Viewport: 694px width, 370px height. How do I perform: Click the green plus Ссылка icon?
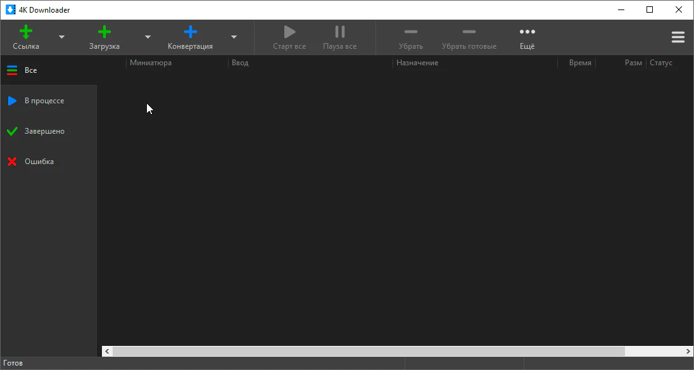26,32
